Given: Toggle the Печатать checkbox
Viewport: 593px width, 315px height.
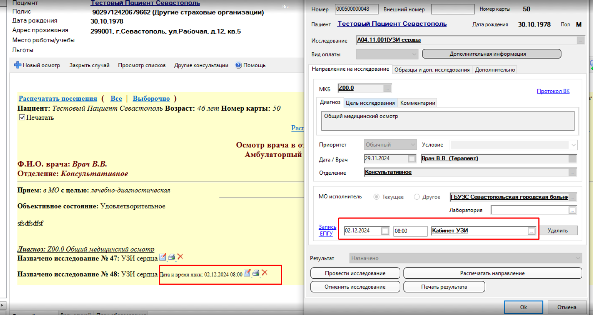Looking at the screenshot, I should click(22, 117).
